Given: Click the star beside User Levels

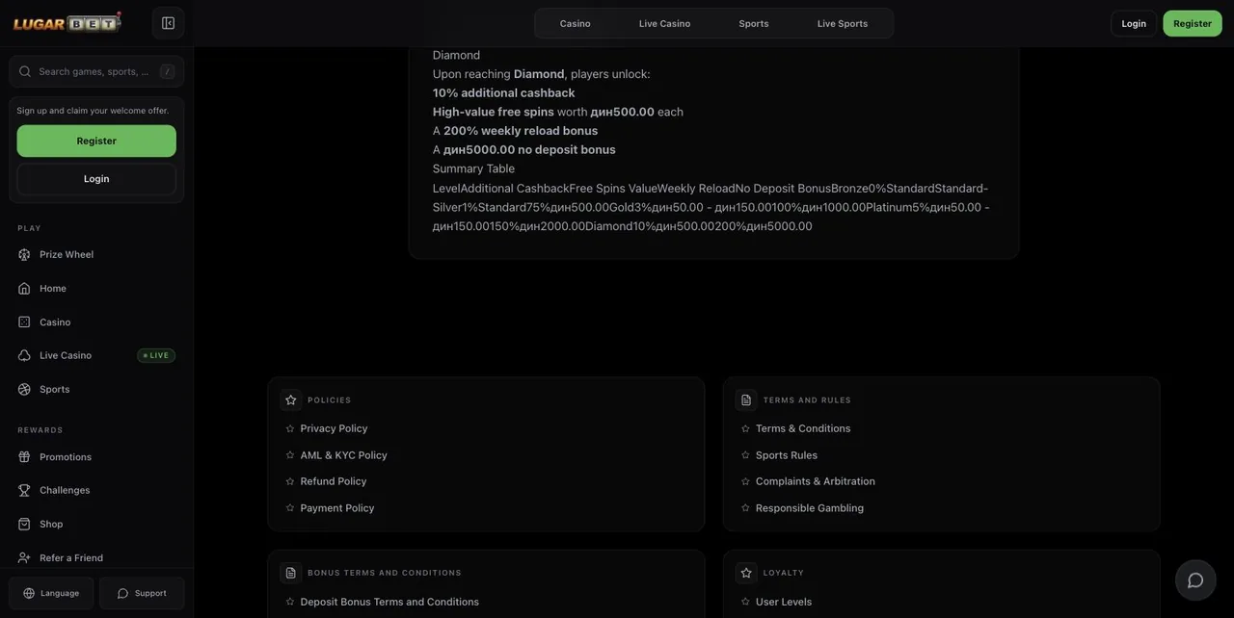Looking at the screenshot, I should [x=745, y=602].
